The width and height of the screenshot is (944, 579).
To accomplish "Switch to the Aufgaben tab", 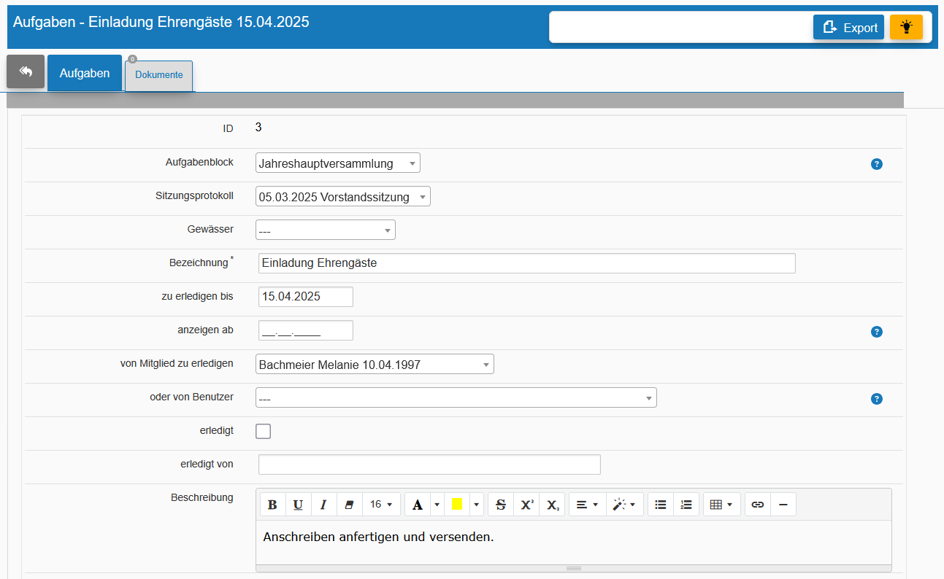I will click(85, 73).
